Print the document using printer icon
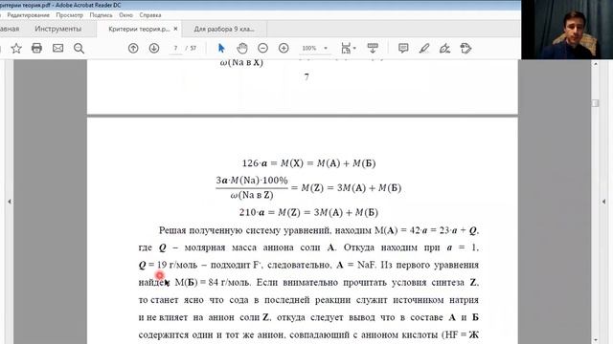613x344 pixels. pyautogui.click(x=36, y=48)
